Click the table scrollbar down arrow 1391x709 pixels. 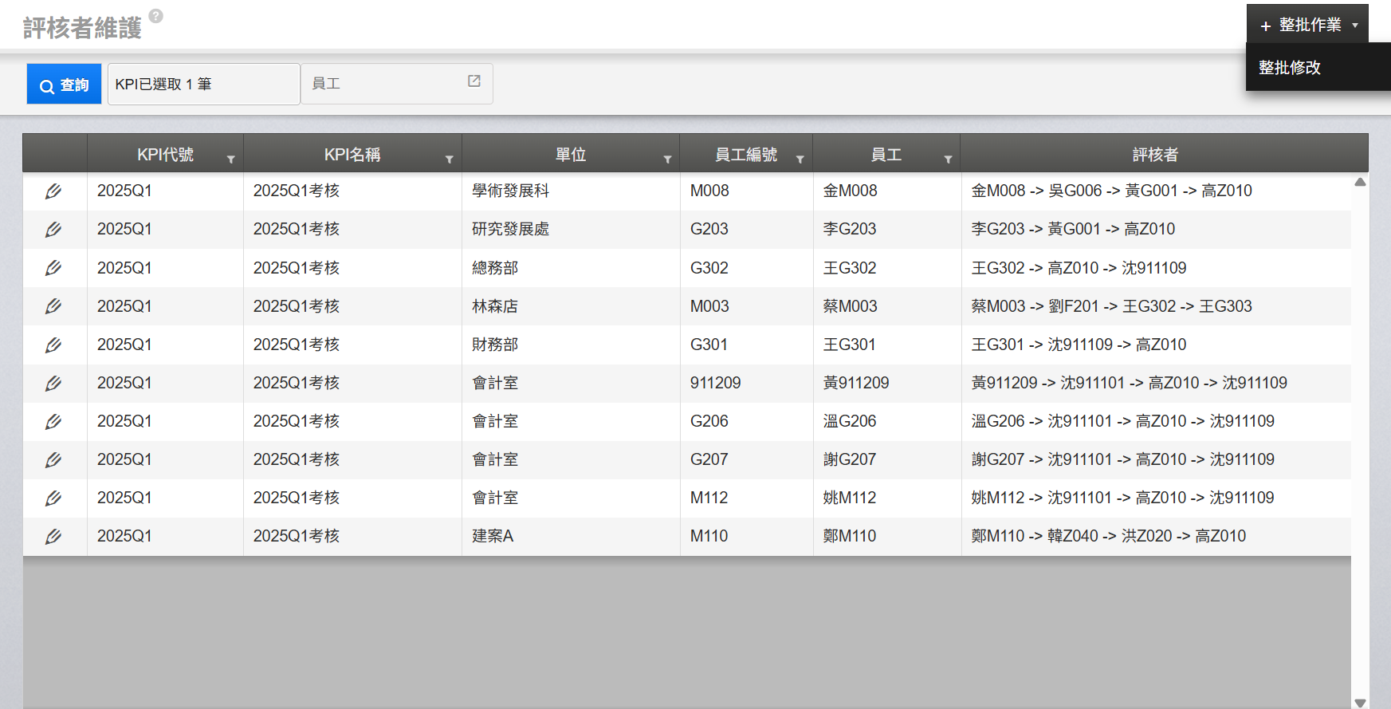point(1360,703)
